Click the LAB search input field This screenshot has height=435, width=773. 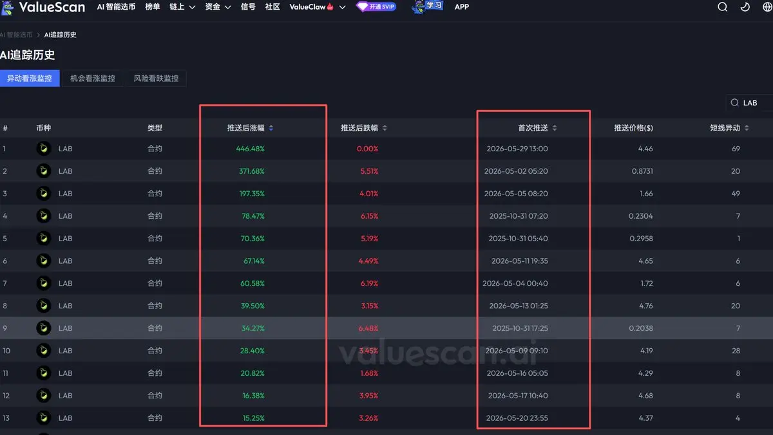(x=750, y=103)
